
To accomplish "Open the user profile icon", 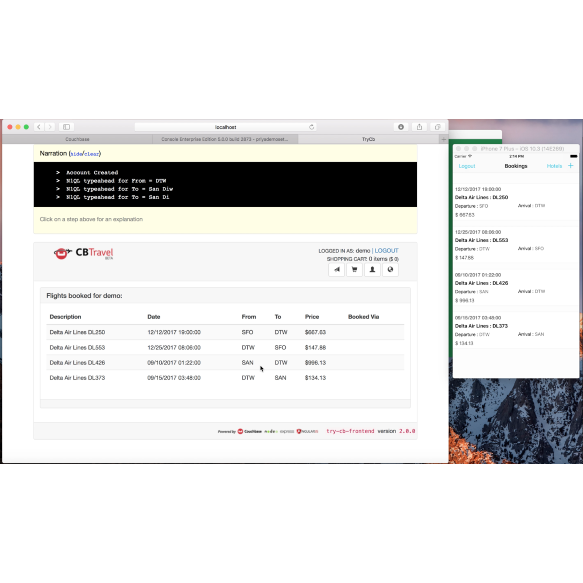I will click(372, 270).
